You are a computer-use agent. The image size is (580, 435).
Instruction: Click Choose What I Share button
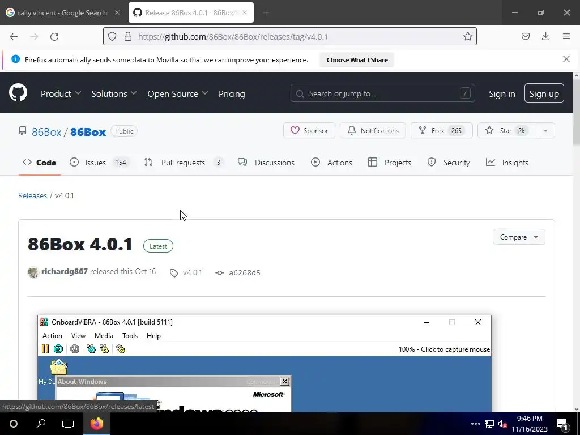[357, 60]
